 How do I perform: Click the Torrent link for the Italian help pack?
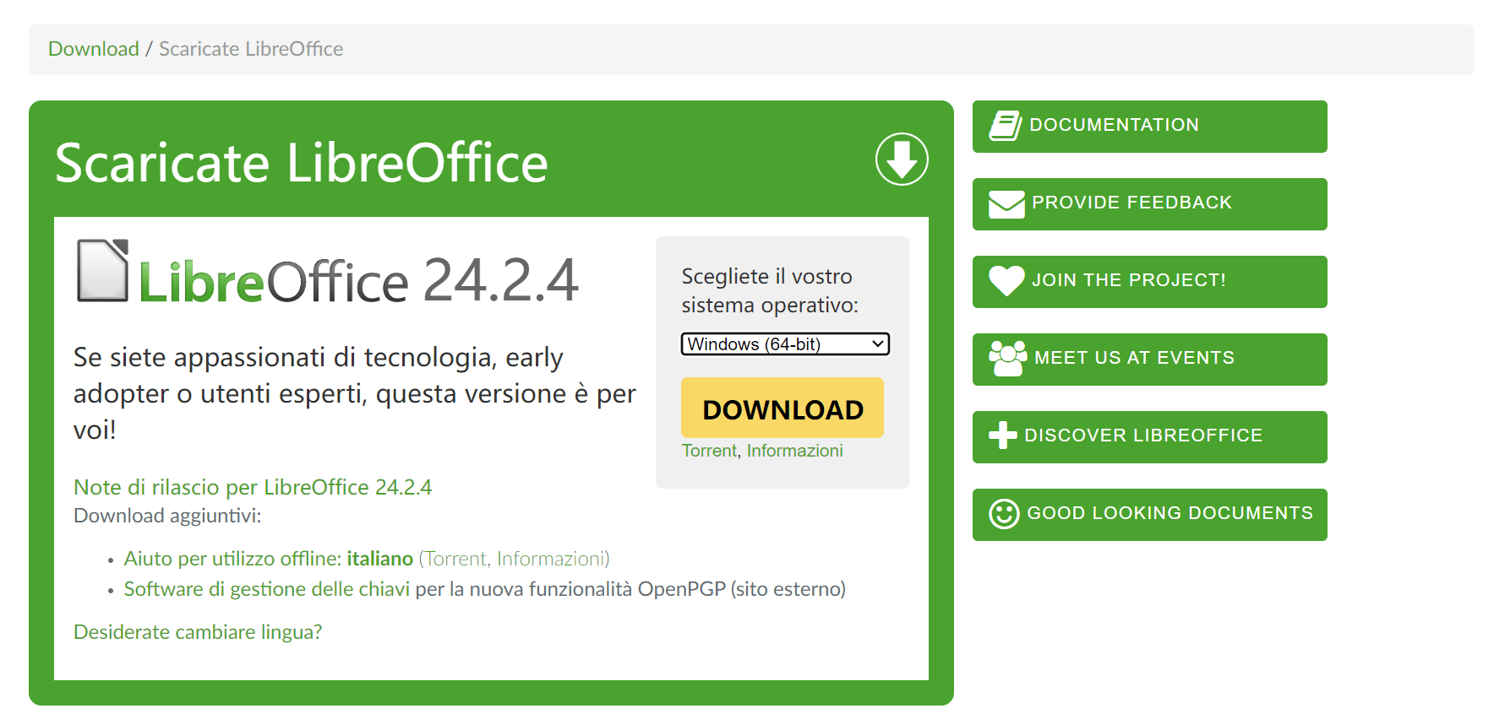pos(455,559)
